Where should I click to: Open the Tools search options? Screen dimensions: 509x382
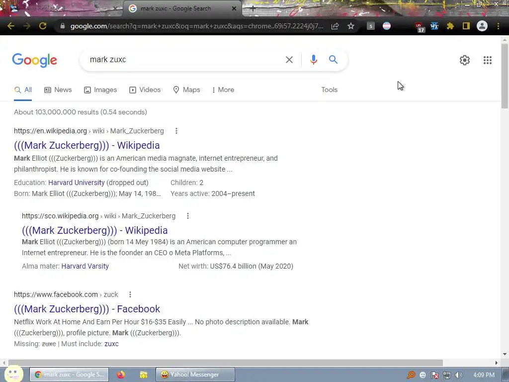329,90
